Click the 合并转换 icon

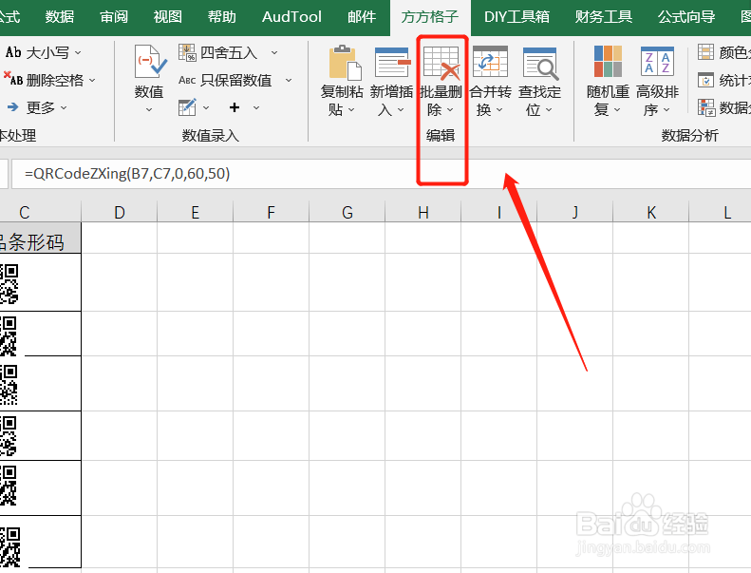(490, 62)
